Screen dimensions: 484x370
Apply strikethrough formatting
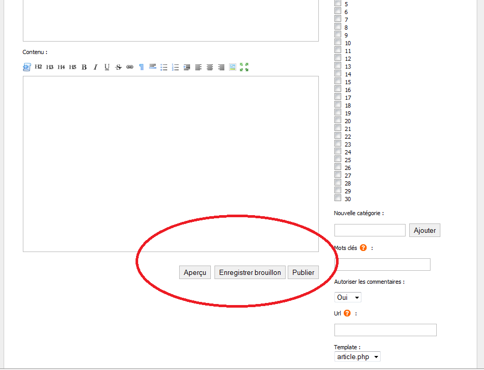[x=118, y=67]
